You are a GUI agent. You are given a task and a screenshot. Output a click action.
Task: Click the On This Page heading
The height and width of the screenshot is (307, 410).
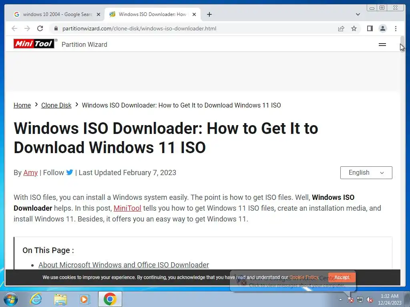[x=48, y=250]
